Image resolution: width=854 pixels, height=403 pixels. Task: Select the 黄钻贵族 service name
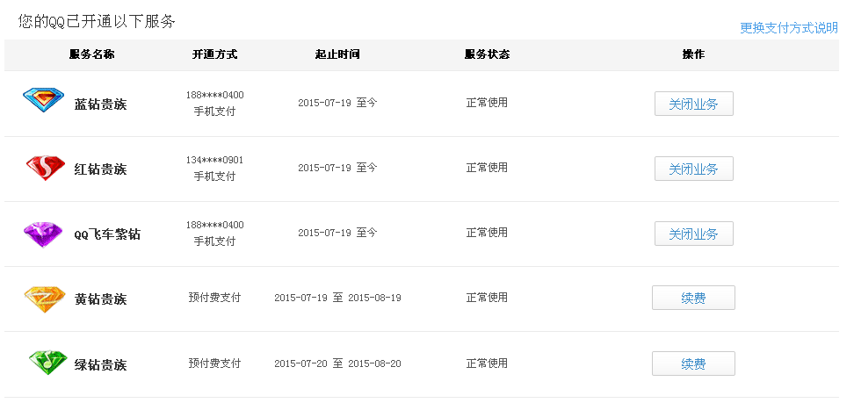click(x=101, y=299)
